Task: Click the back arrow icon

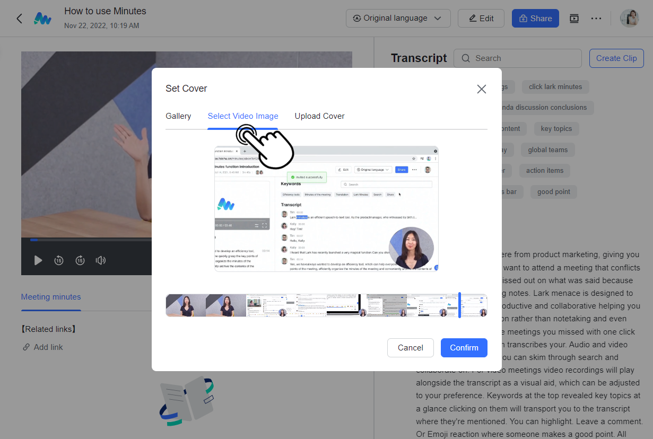Action: (20, 19)
